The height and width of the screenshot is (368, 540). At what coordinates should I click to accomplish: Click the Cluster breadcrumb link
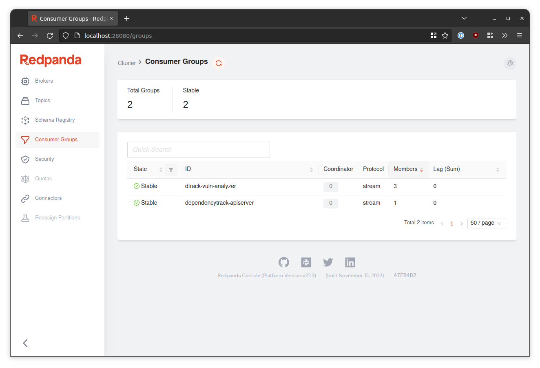[x=127, y=63]
